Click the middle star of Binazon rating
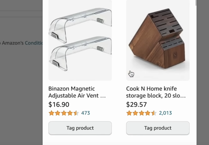Screen dimensions: 209x145 64,113
